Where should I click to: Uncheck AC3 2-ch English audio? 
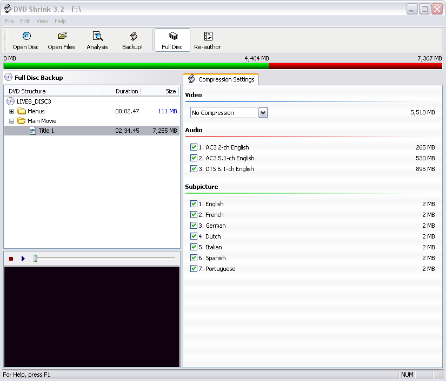click(x=194, y=147)
